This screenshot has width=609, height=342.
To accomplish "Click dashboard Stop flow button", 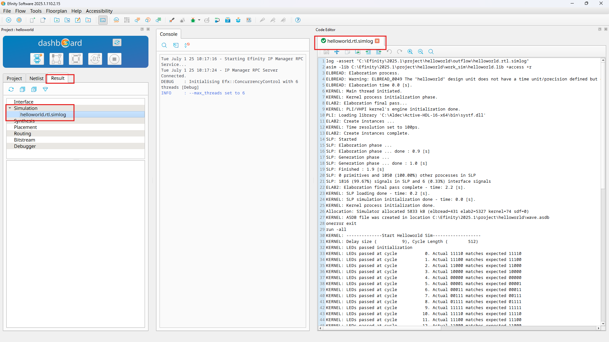I will pos(115,59).
